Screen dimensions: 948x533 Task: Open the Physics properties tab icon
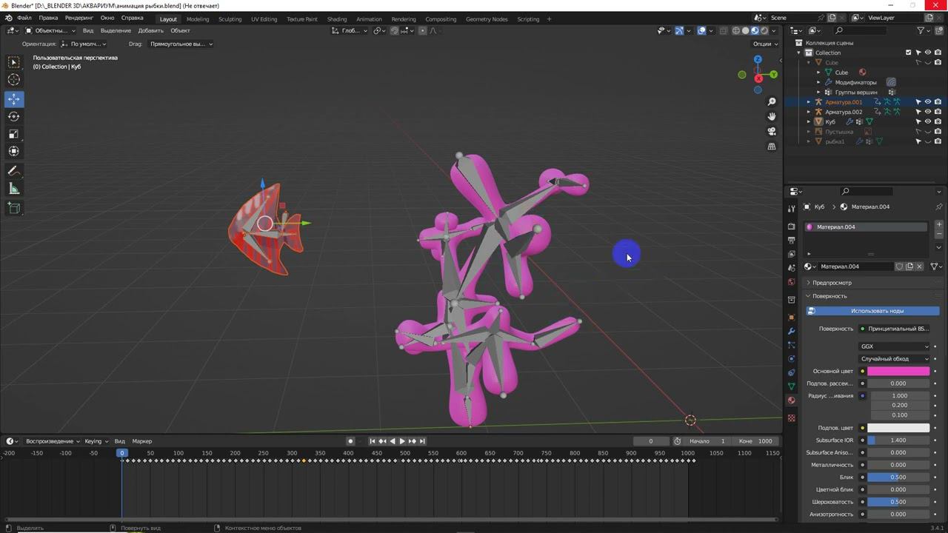click(x=792, y=358)
